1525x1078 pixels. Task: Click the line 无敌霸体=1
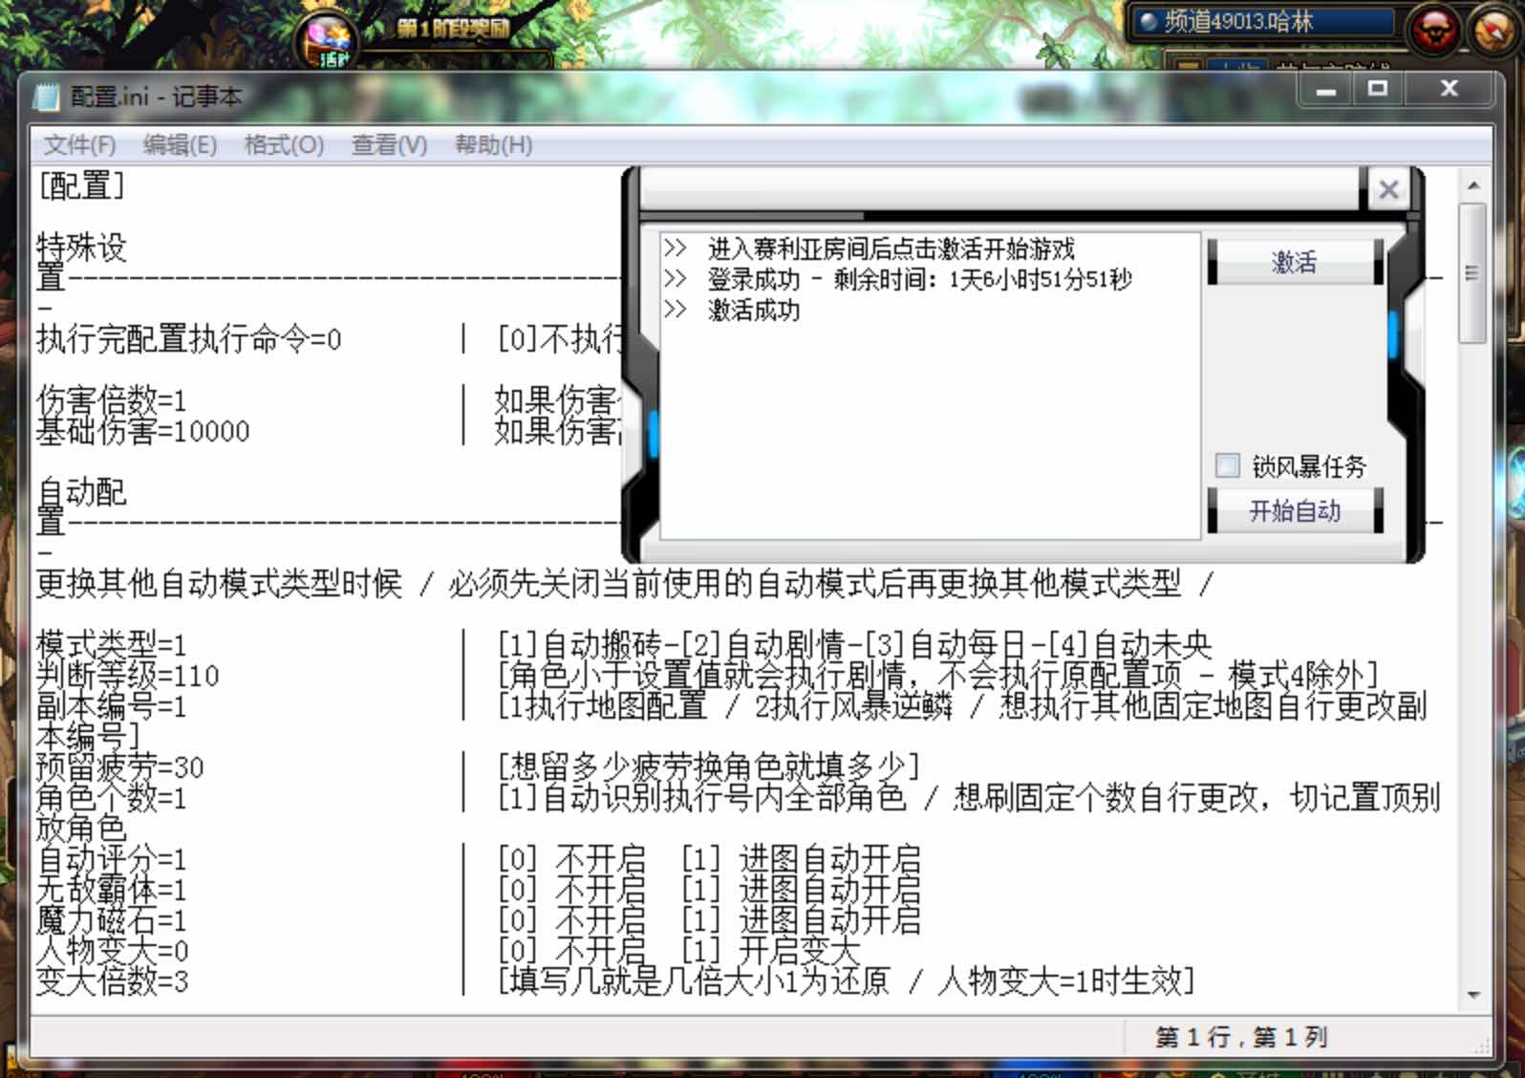pyautogui.click(x=112, y=890)
